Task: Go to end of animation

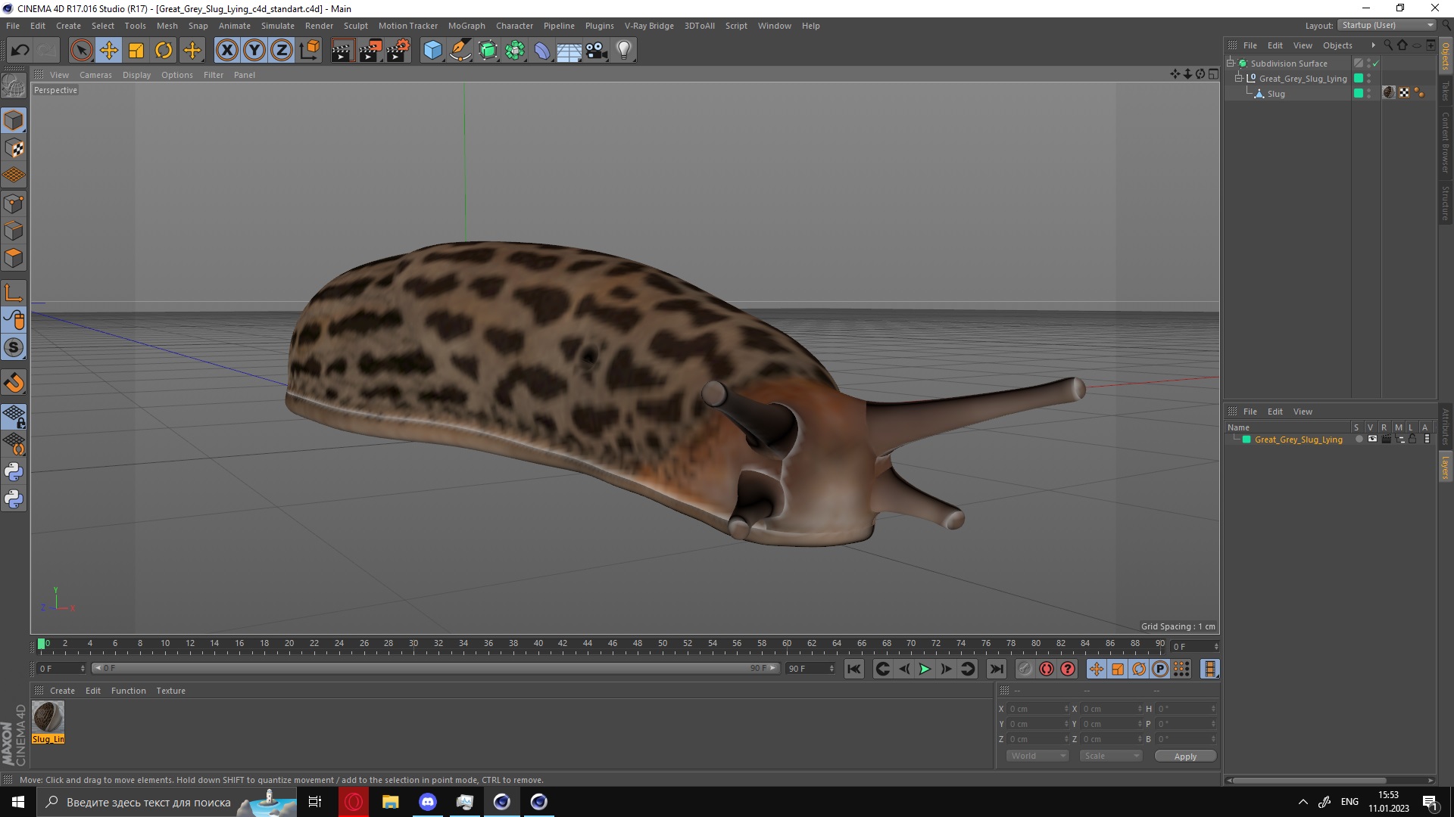Action: 997,669
